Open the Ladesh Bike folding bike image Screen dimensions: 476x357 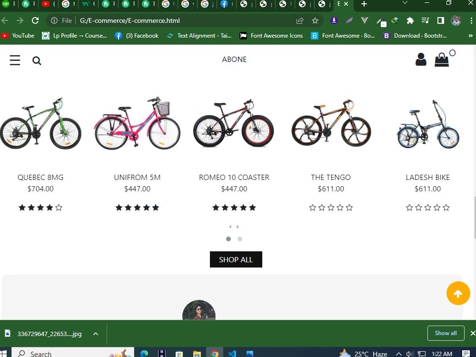click(x=428, y=124)
